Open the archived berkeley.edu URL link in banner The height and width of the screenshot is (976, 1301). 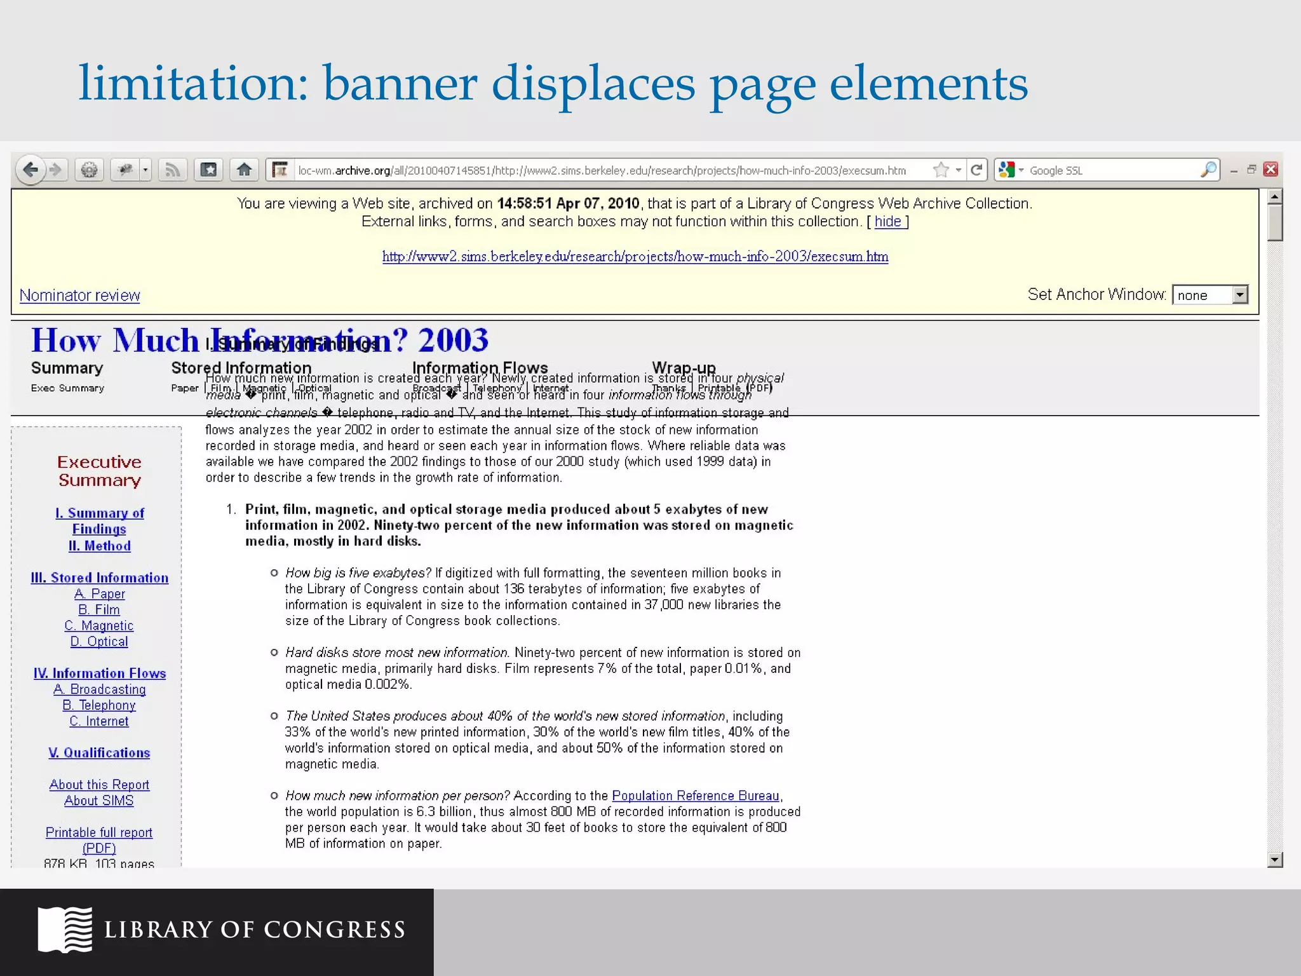pos(635,256)
